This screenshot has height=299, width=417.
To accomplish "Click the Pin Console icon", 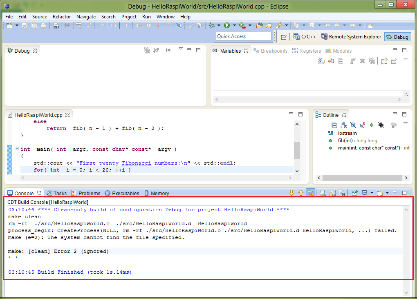I will click(354, 193).
